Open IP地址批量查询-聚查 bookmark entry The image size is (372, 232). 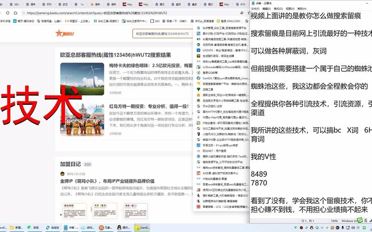(212, 179)
